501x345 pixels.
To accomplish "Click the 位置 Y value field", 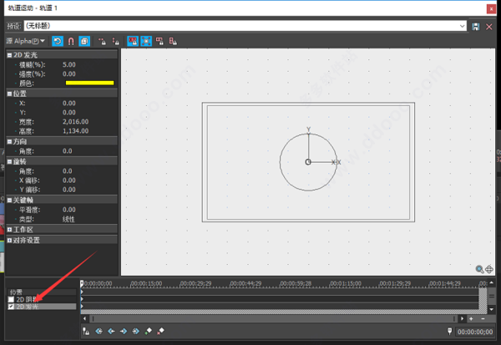I will pyautogui.click(x=69, y=112).
